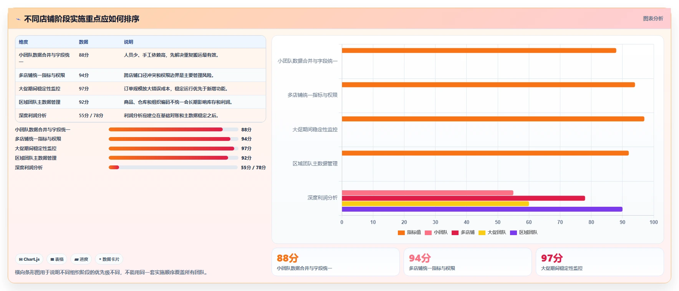
Task: Click the 88分 progress bar for 小团队数据合并
Action: click(173, 129)
